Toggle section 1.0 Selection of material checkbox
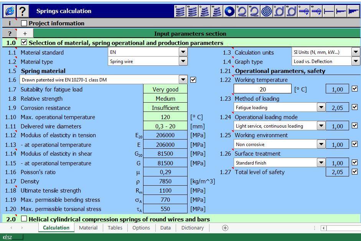The width and height of the screenshot is (361, 241). click(x=24, y=42)
